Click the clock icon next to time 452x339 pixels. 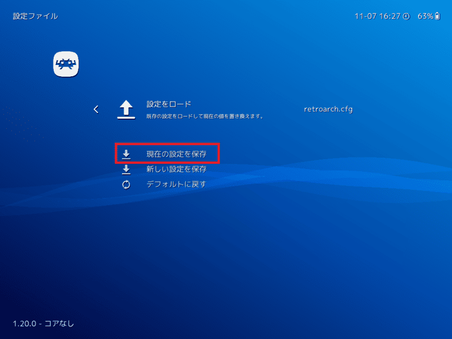click(406, 16)
